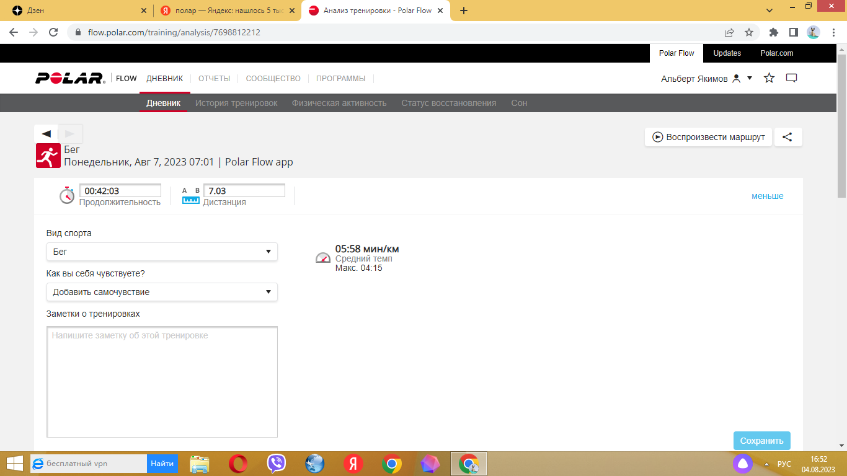Click the Воспроизвести маршрут button
The image size is (847, 476).
point(708,137)
